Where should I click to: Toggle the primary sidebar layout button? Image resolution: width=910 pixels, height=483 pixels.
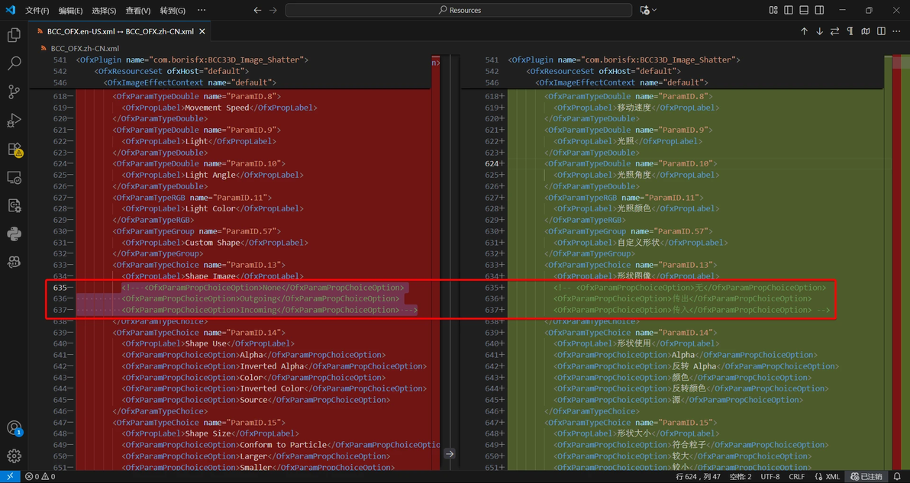789,10
